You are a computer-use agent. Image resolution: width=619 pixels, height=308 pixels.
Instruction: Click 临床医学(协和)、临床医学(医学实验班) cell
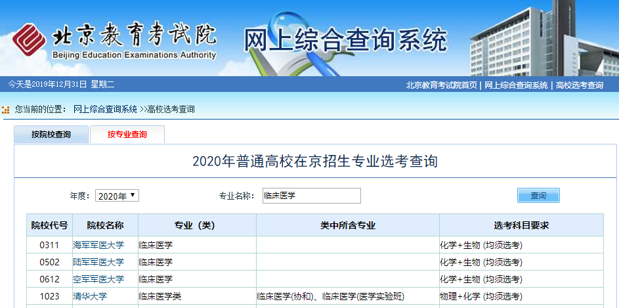click(x=348, y=296)
